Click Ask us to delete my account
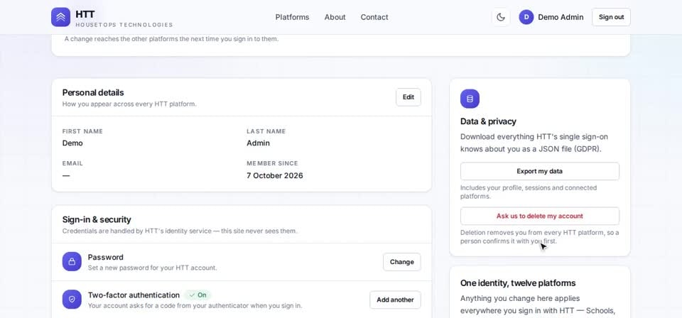Image resolution: width=682 pixels, height=318 pixels. point(540,216)
